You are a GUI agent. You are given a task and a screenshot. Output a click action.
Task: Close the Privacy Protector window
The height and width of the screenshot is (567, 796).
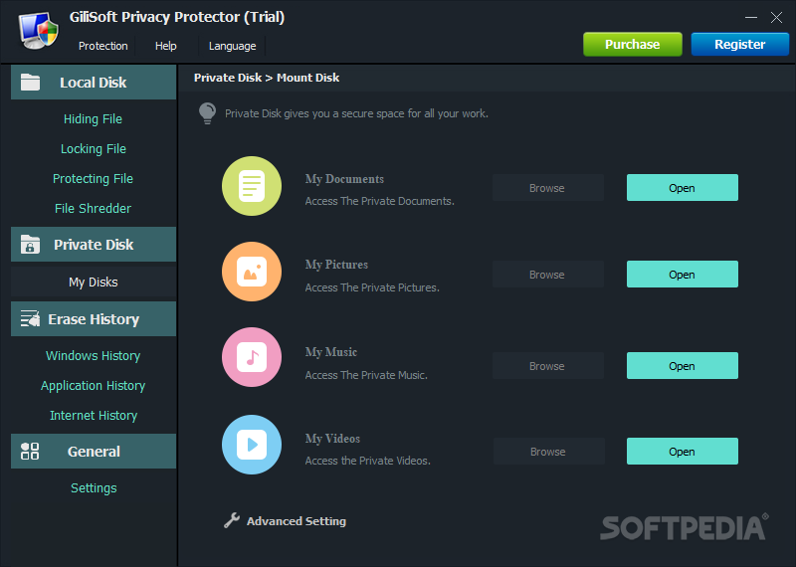(776, 17)
